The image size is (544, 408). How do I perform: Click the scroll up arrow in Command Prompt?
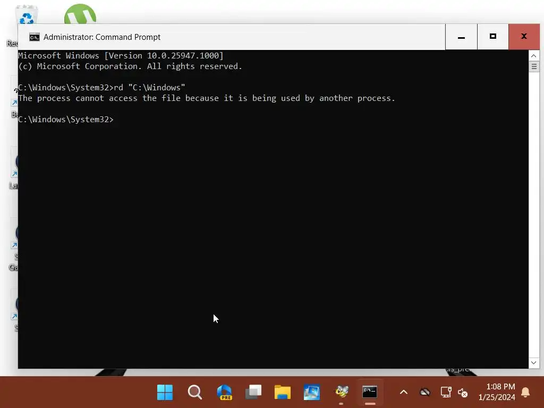pos(533,56)
